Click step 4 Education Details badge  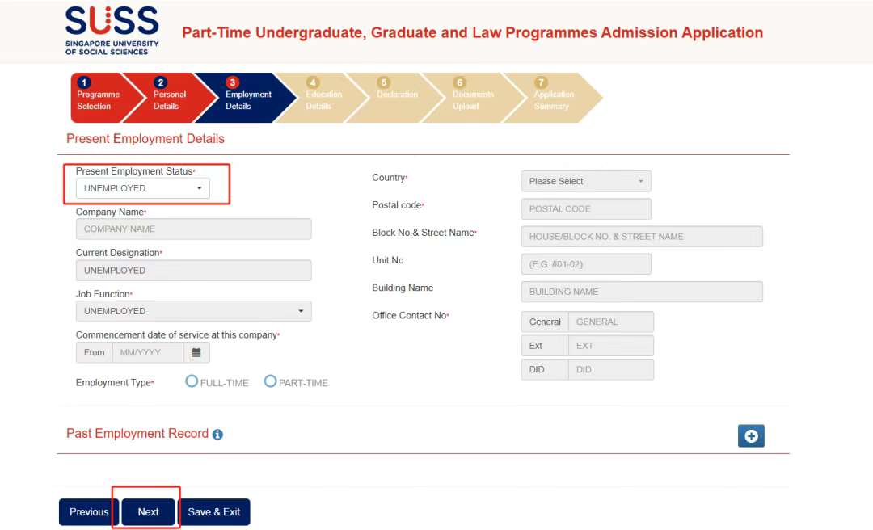312,82
